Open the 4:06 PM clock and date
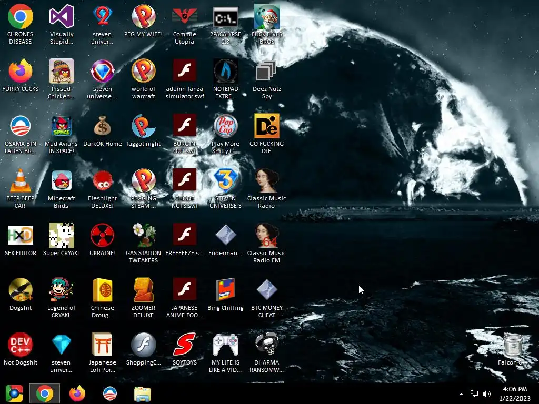 click(x=515, y=393)
